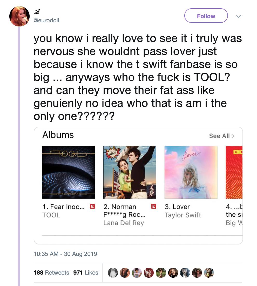This screenshot has height=286, width=257.
Task: Click the first liker avatar in the row
Action: (113, 273)
